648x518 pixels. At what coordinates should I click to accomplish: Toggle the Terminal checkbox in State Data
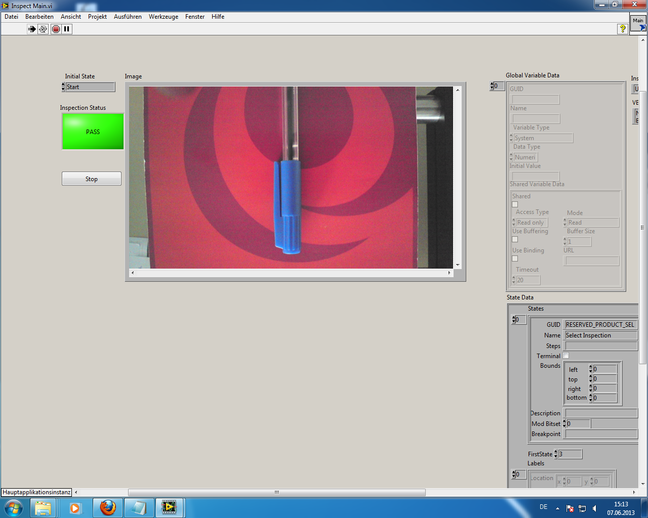[566, 356]
